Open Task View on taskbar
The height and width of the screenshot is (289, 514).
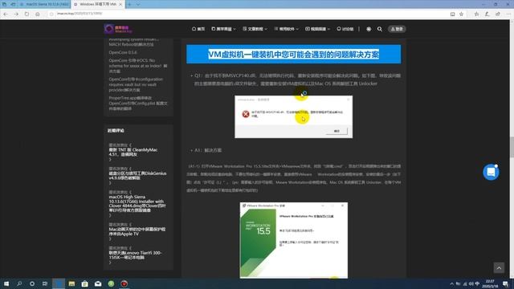[x=45, y=283]
